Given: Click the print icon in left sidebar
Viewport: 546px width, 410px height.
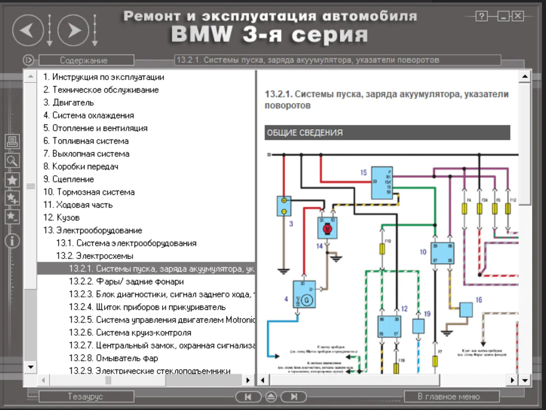Looking at the screenshot, I should (x=12, y=142).
